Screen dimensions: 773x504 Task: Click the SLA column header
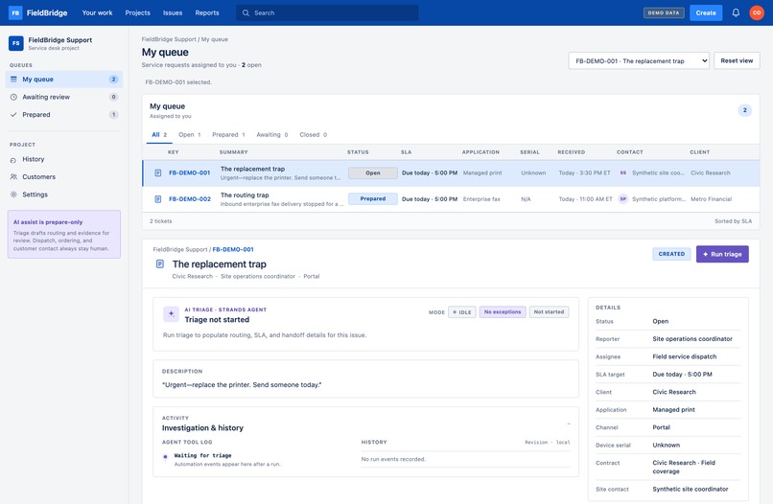[407, 152]
